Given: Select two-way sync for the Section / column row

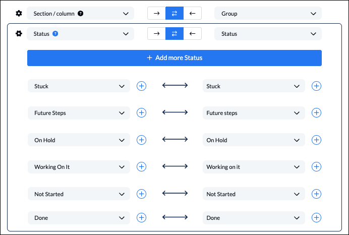Looking at the screenshot, I should (x=174, y=13).
